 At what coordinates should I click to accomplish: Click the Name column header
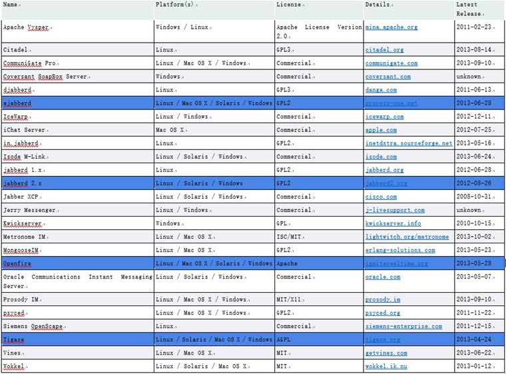[x=78, y=10]
